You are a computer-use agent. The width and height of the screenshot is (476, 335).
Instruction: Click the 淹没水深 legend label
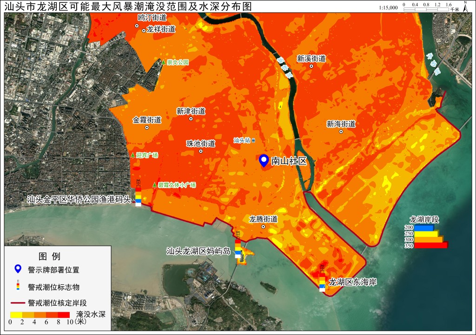(91, 315)
